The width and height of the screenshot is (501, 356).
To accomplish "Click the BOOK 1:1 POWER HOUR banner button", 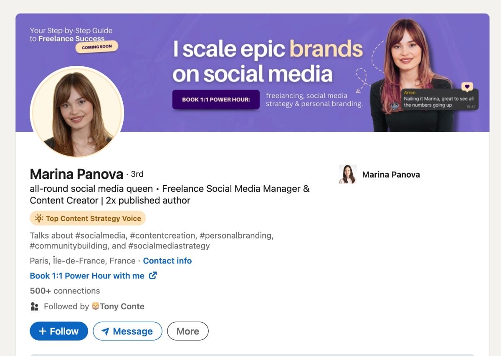I will (x=216, y=100).
